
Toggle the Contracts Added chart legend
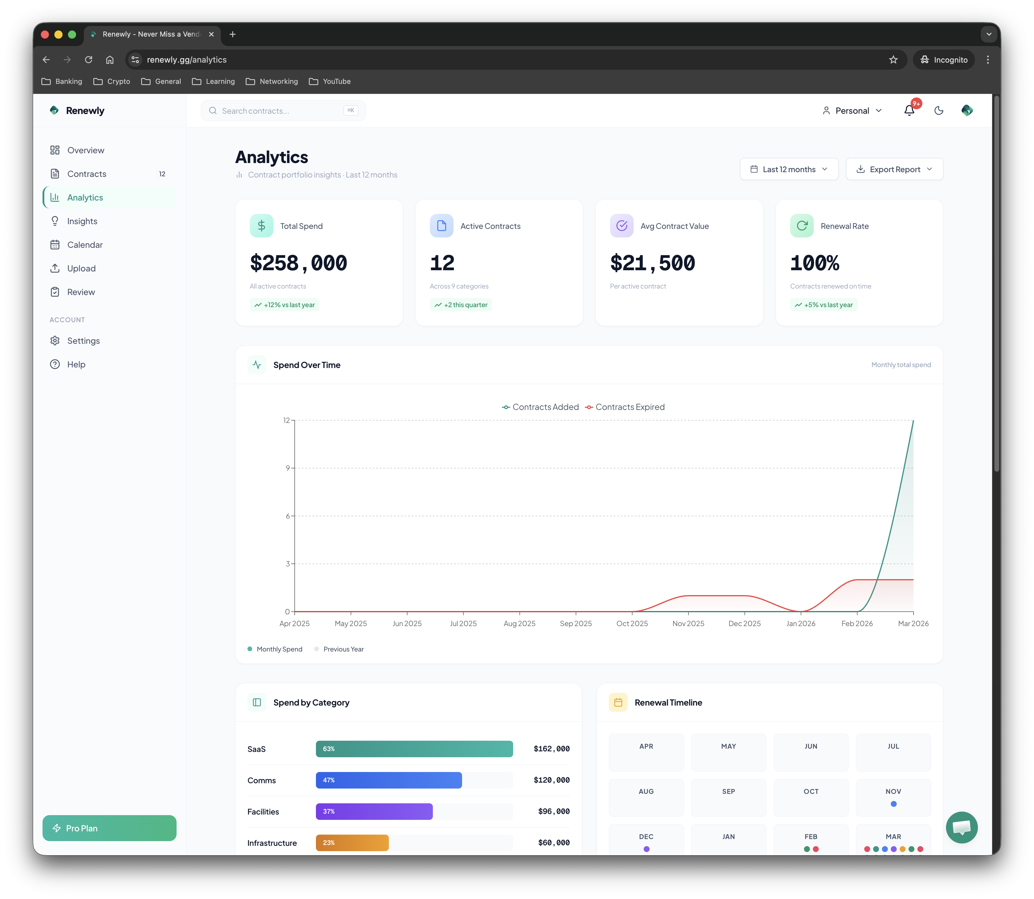click(x=540, y=407)
